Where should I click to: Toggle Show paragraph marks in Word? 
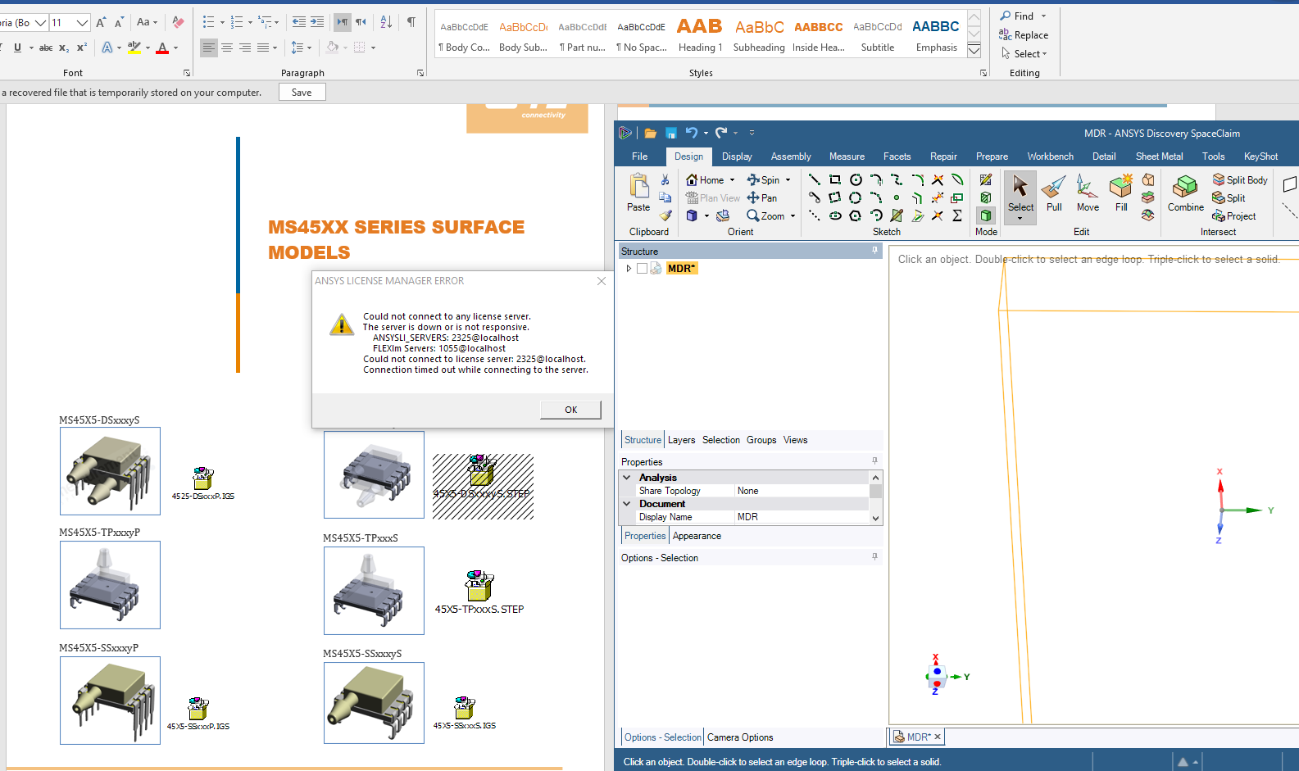(411, 22)
